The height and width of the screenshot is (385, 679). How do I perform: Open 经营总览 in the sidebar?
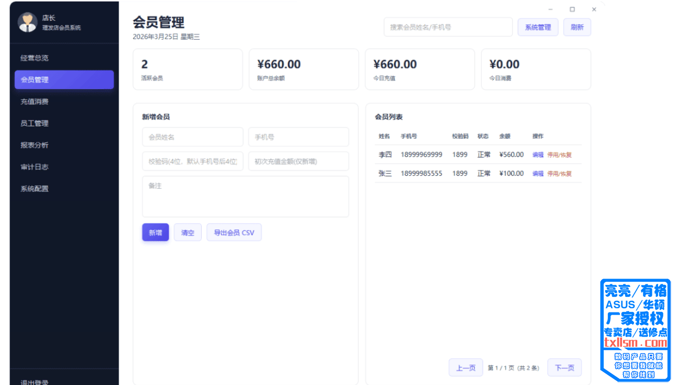[34, 58]
